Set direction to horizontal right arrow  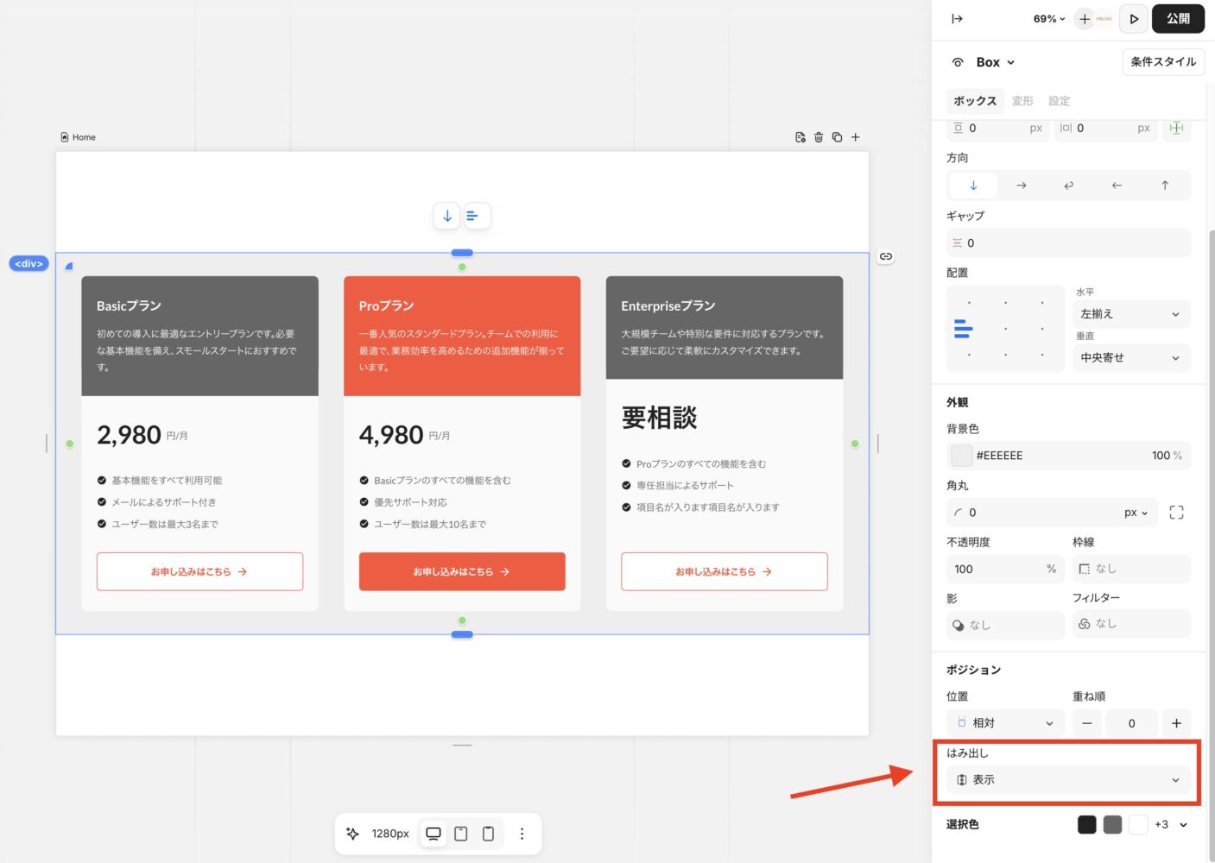pos(1021,186)
